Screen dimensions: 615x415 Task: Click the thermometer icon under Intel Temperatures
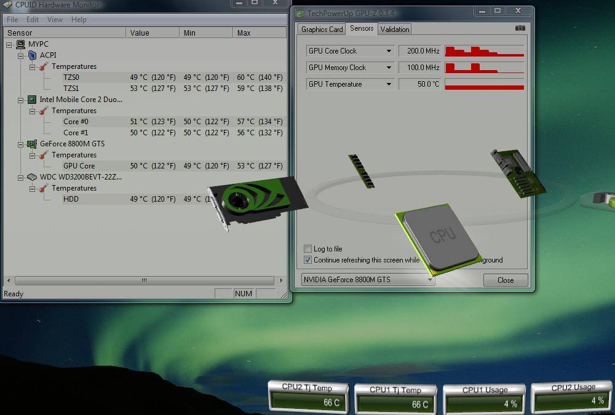click(x=44, y=111)
